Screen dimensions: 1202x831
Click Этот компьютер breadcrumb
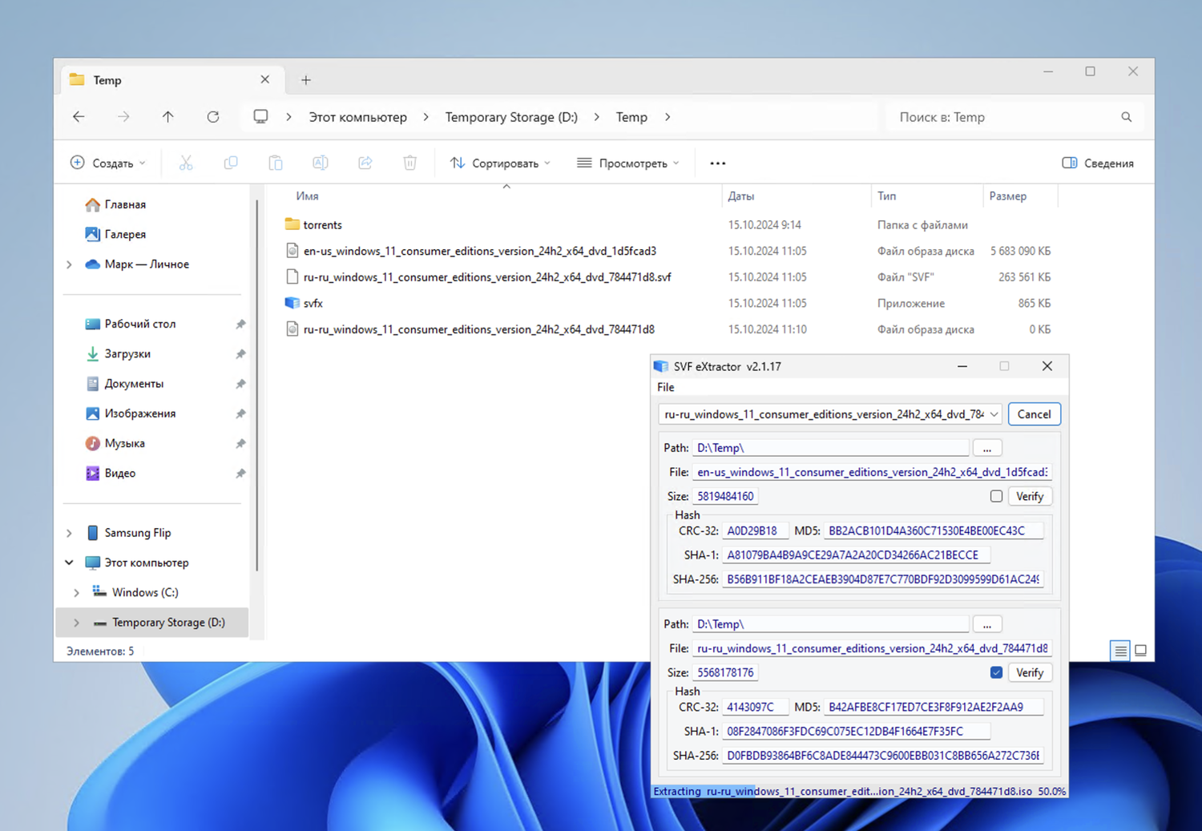[x=358, y=117]
